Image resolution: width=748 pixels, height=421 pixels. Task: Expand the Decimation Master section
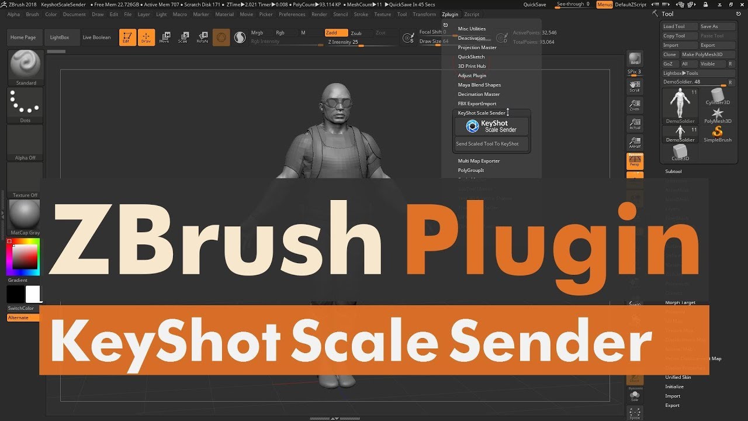pos(479,94)
